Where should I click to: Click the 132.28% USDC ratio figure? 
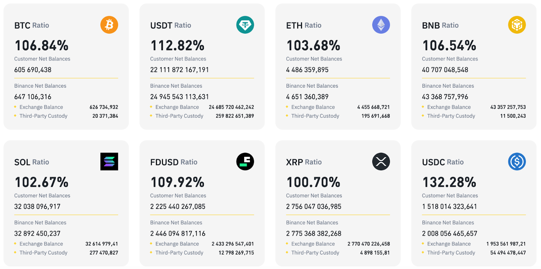449,182
